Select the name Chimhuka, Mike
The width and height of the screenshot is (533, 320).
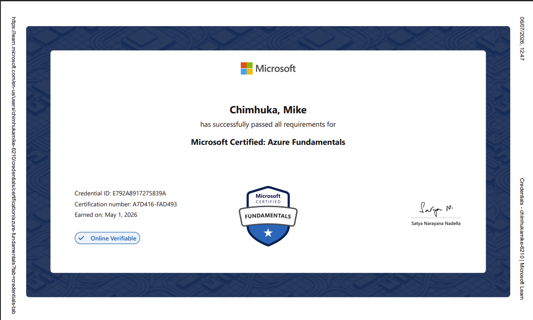(x=268, y=110)
